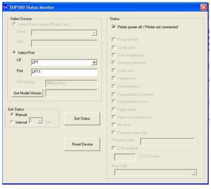Viewport: 211px width, 189px height.
Task: Select the Select Port radio button
Action: click(x=14, y=53)
